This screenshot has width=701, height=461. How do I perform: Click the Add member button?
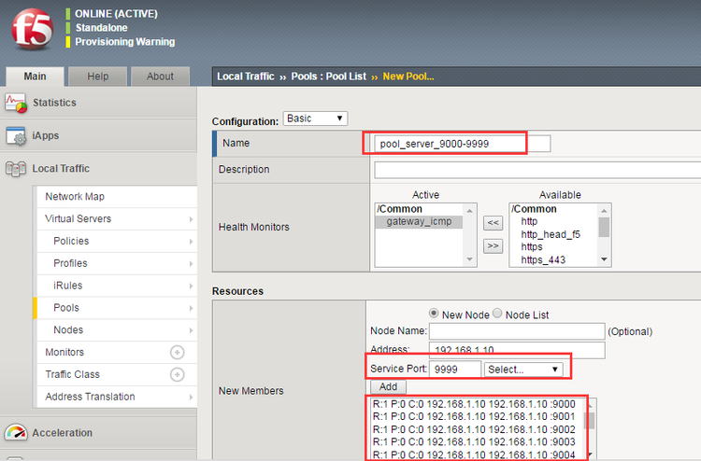coord(387,386)
